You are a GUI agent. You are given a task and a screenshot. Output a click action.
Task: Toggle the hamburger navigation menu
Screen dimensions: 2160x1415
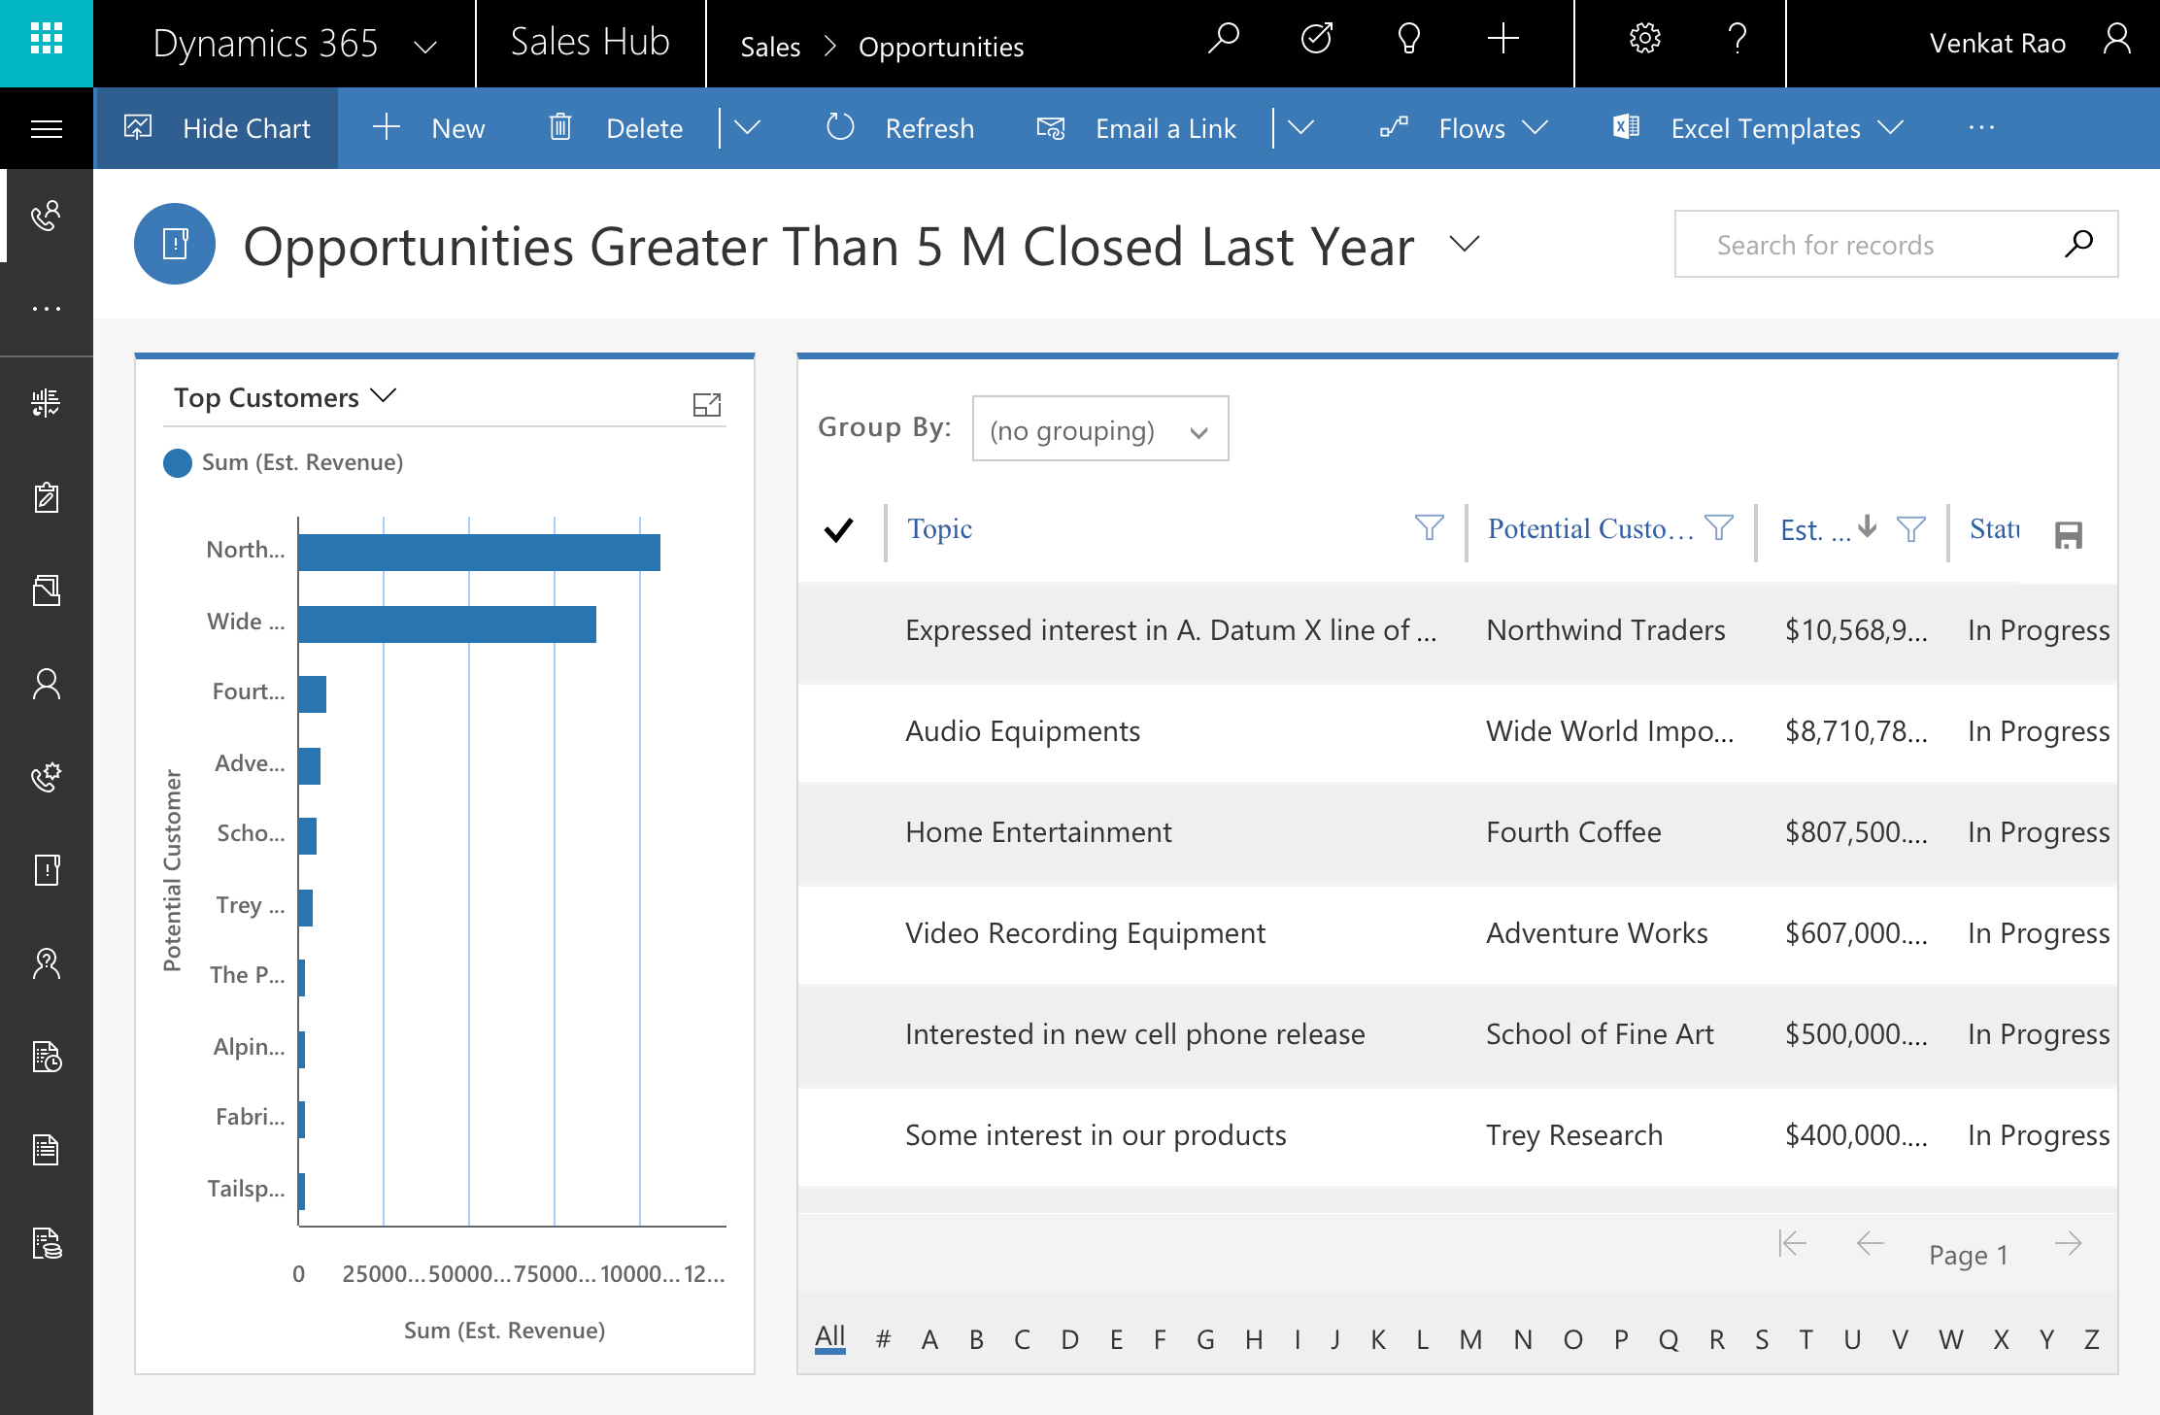(x=46, y=128)
